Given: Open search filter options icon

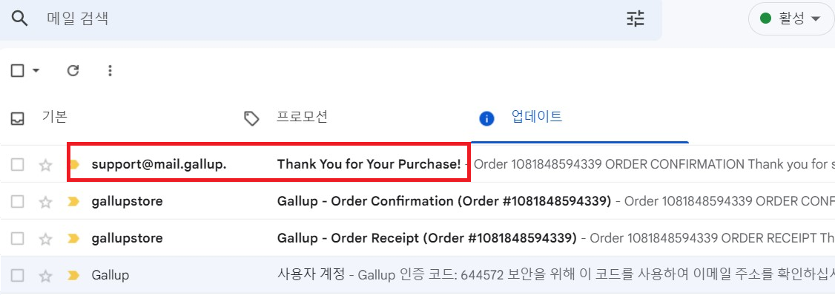Looking at the screenshot, I should (635, 19).
